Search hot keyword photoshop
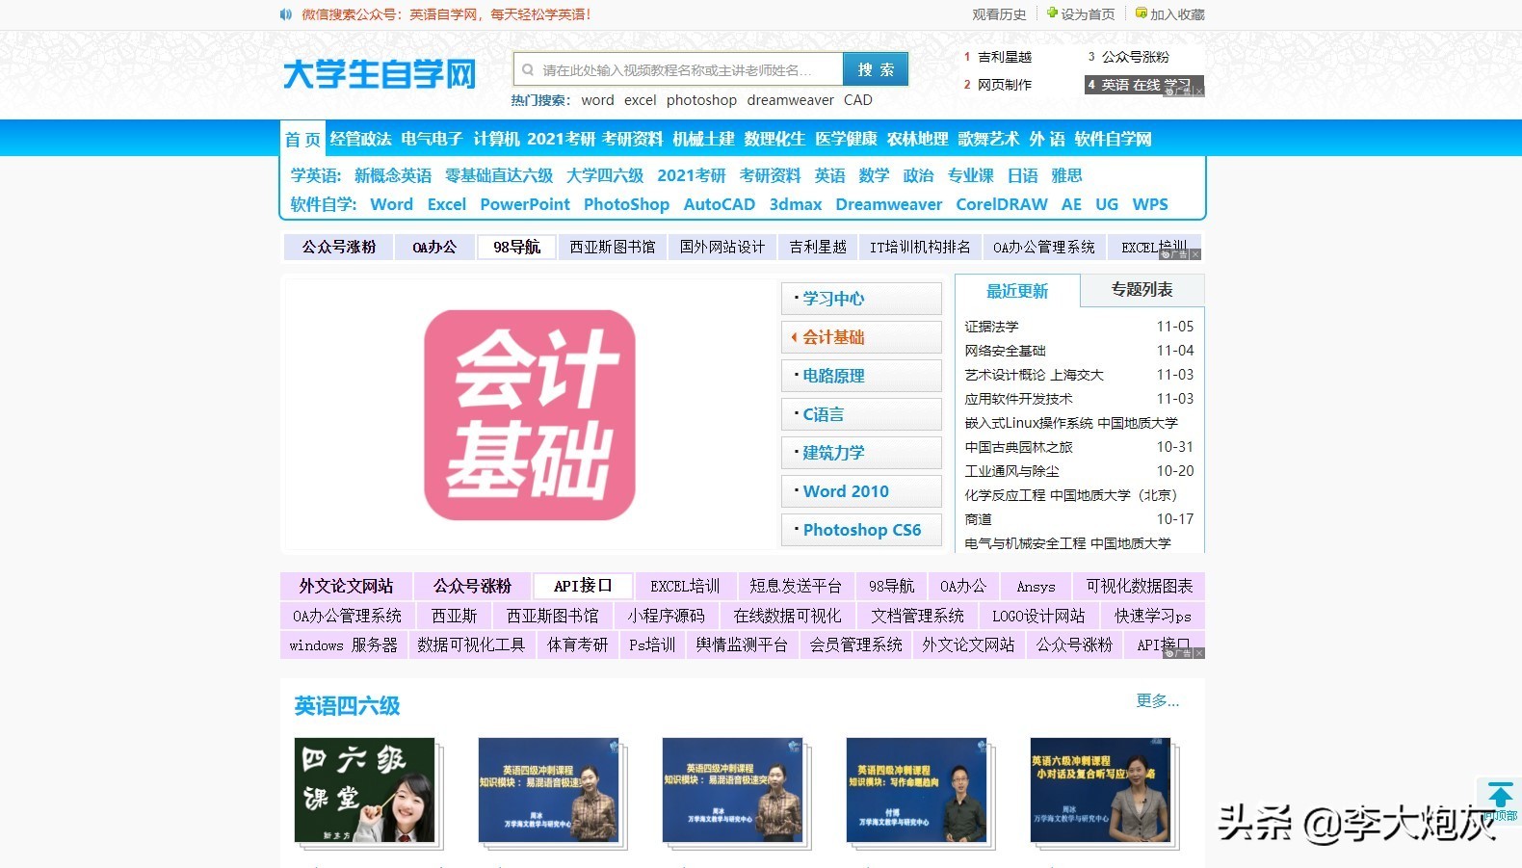Viewport: 1522px width, 868px height. 701,100
